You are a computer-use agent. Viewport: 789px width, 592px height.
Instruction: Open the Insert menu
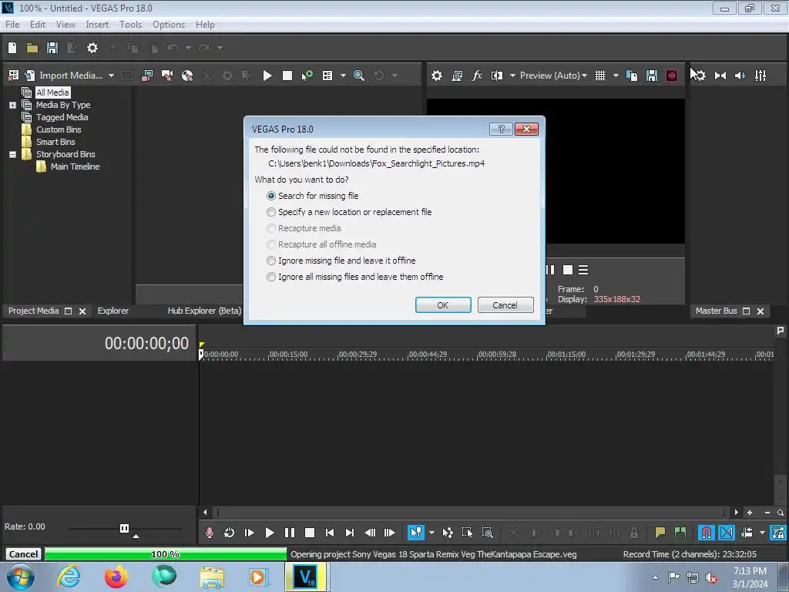(x=97, y=25)
